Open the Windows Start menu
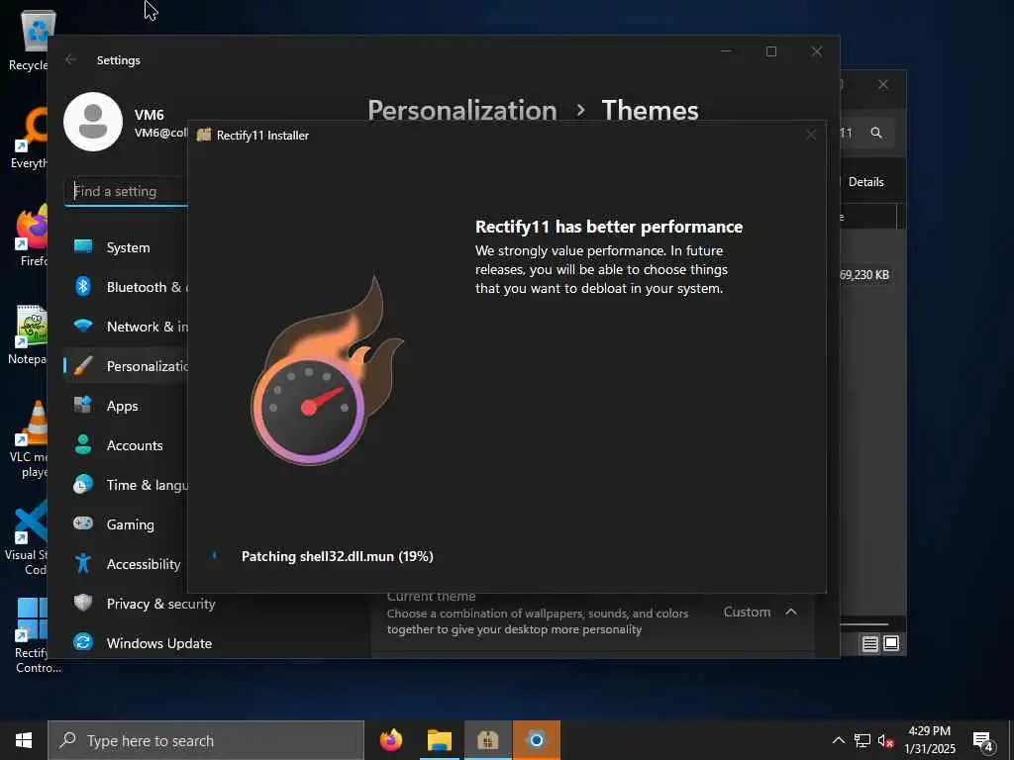Image resolution: width=1014 pixels, height=760 pixels. click(24, 740)
